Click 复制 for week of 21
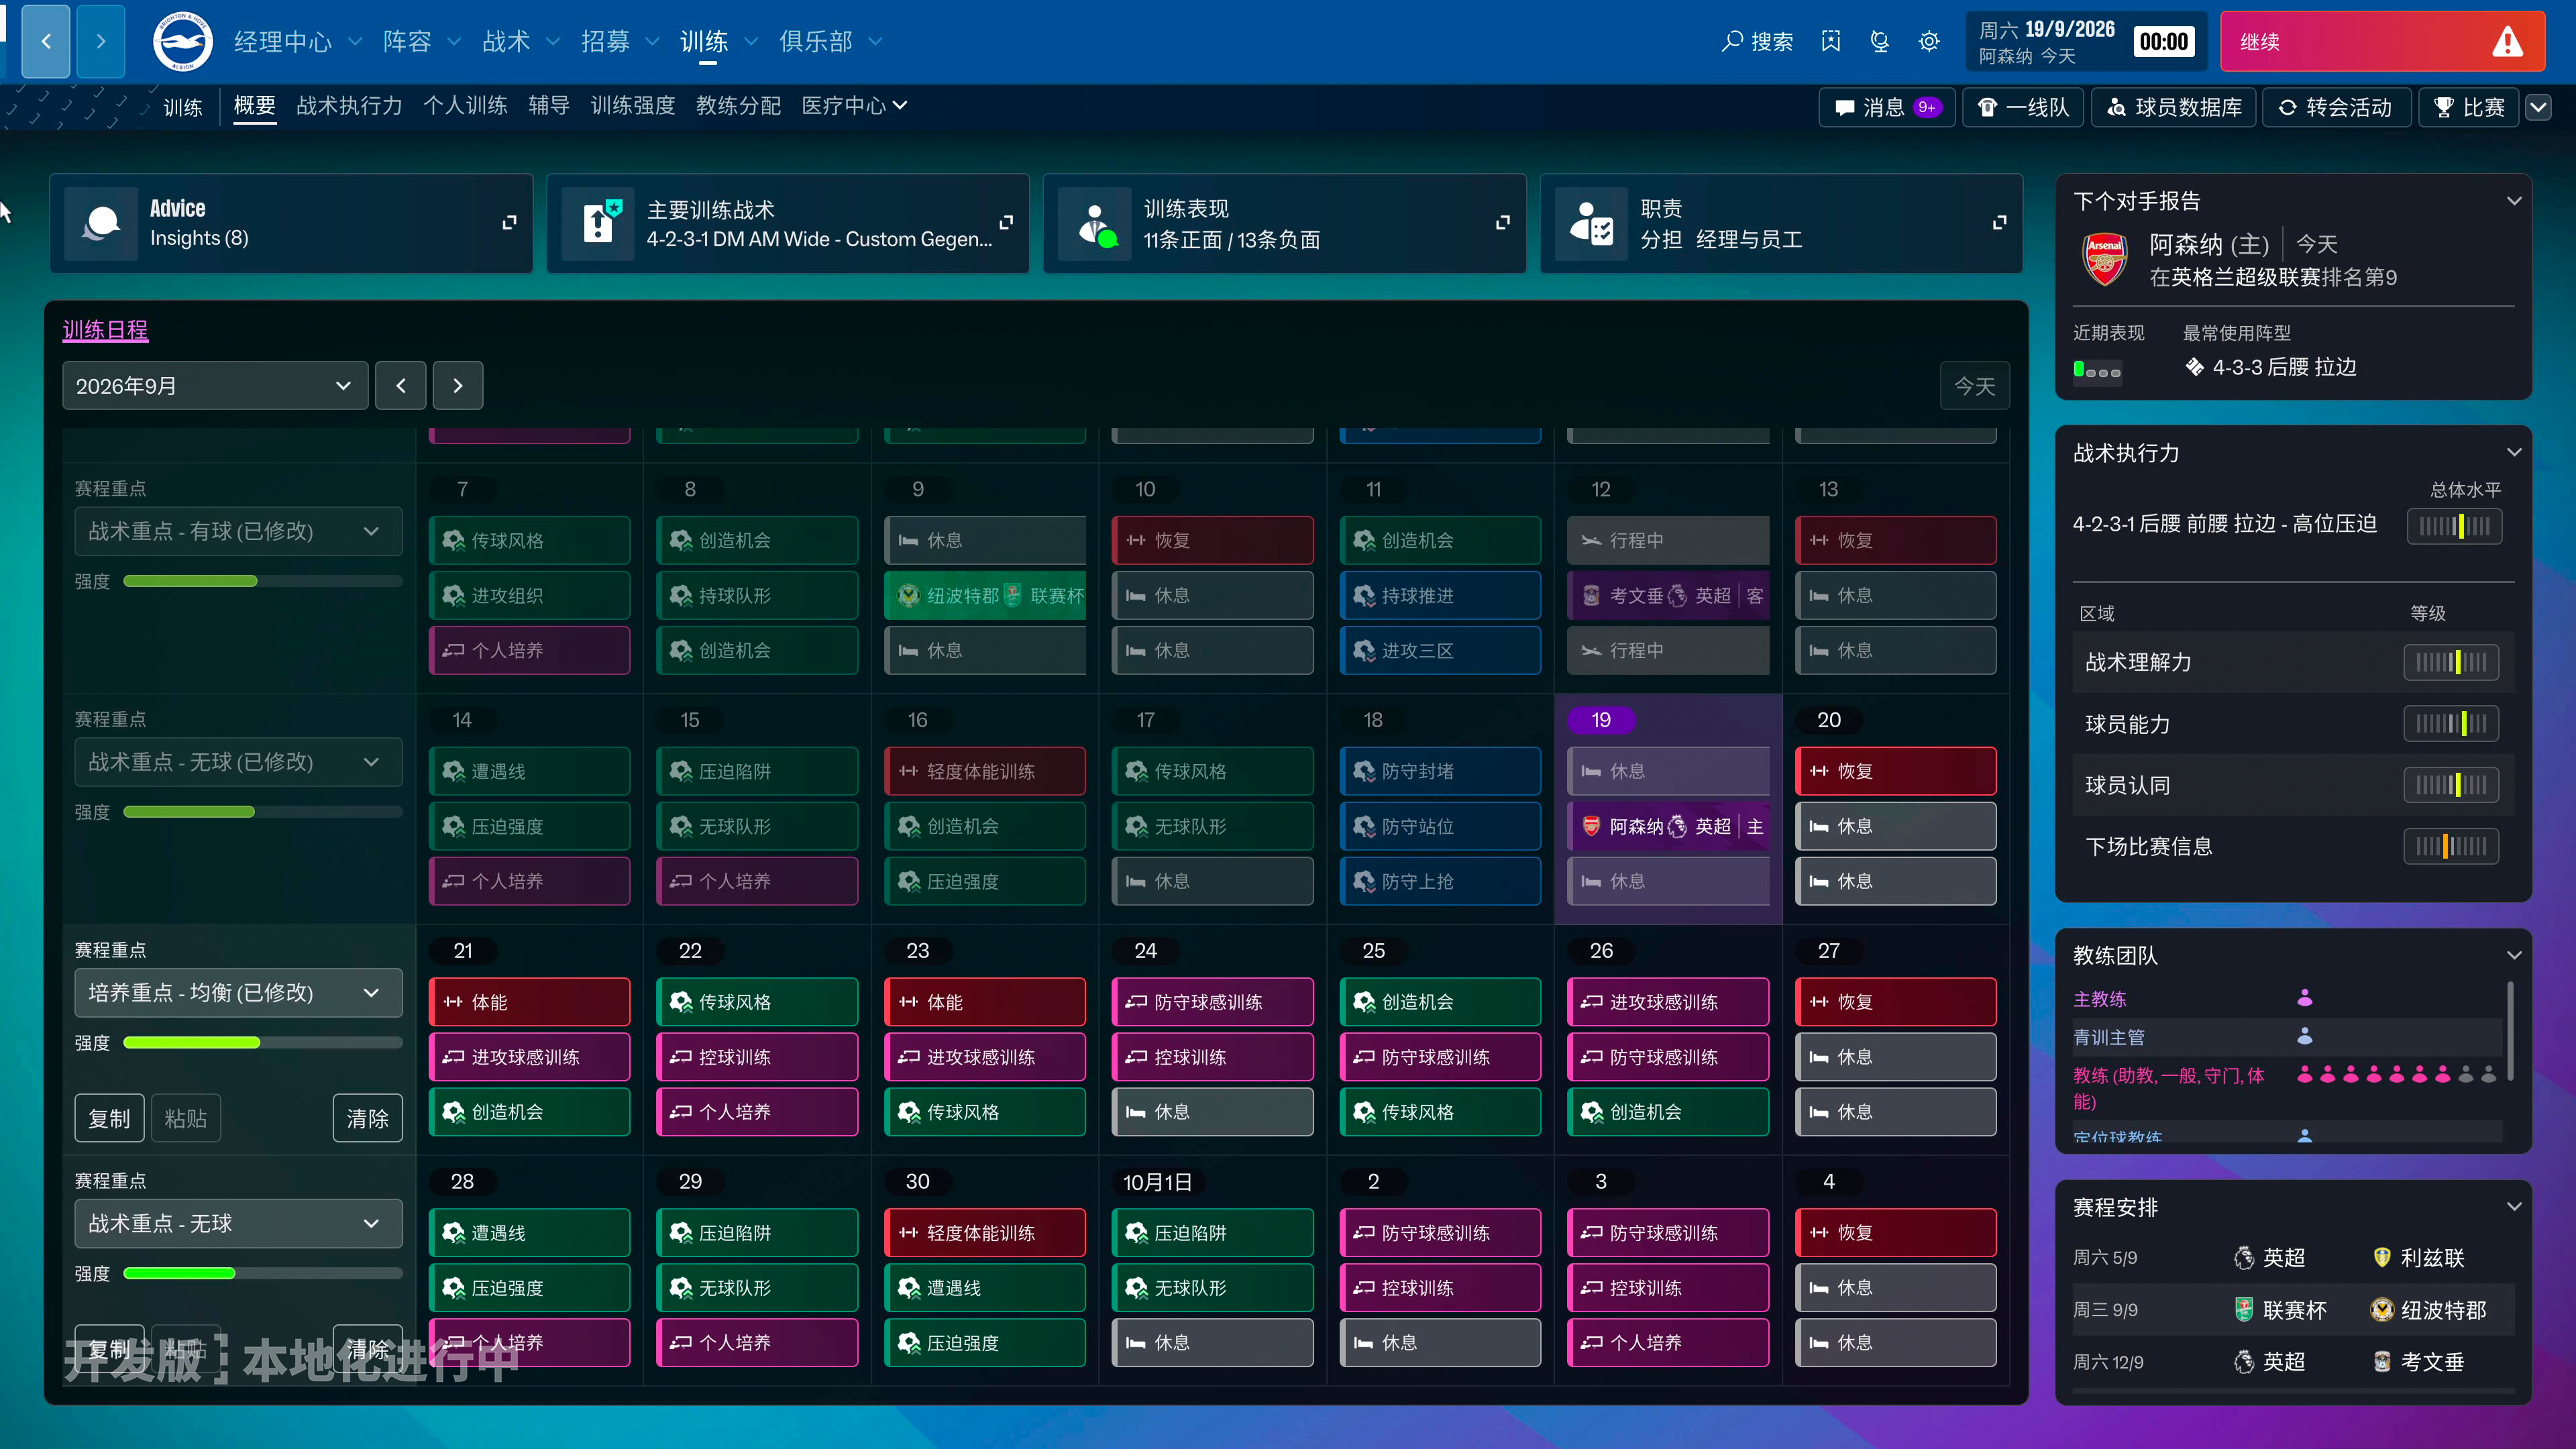The width and height of the screenshot is (2576, 1449). pyautogui.click(x=109, y=1118)
